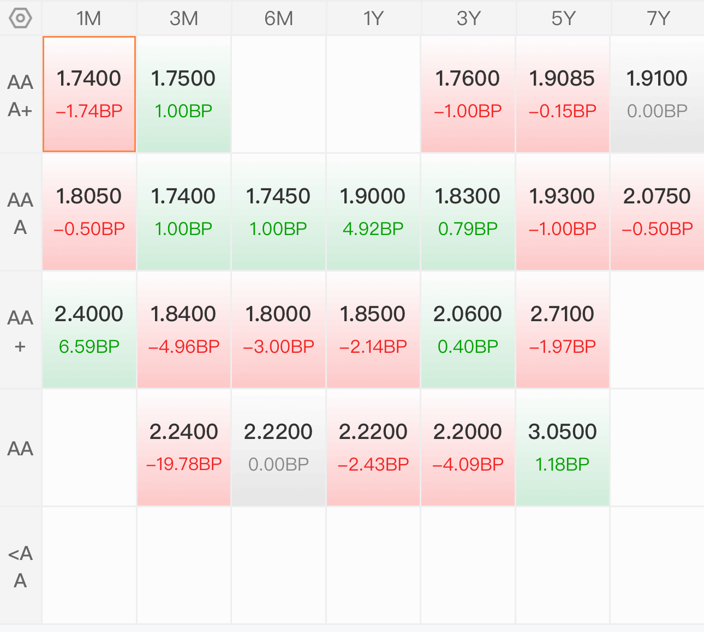The image size is (704, 632).
Task: Select the 1M column header
Action: pos(89,19)
